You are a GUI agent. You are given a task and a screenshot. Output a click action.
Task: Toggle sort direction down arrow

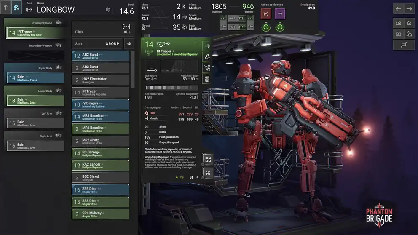[129, 43]
